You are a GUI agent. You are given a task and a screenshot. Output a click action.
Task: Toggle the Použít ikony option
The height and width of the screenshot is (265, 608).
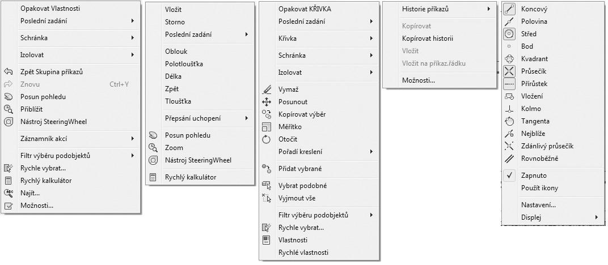click(539, 188)
